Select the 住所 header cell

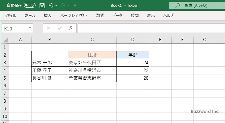click(92, 55)
